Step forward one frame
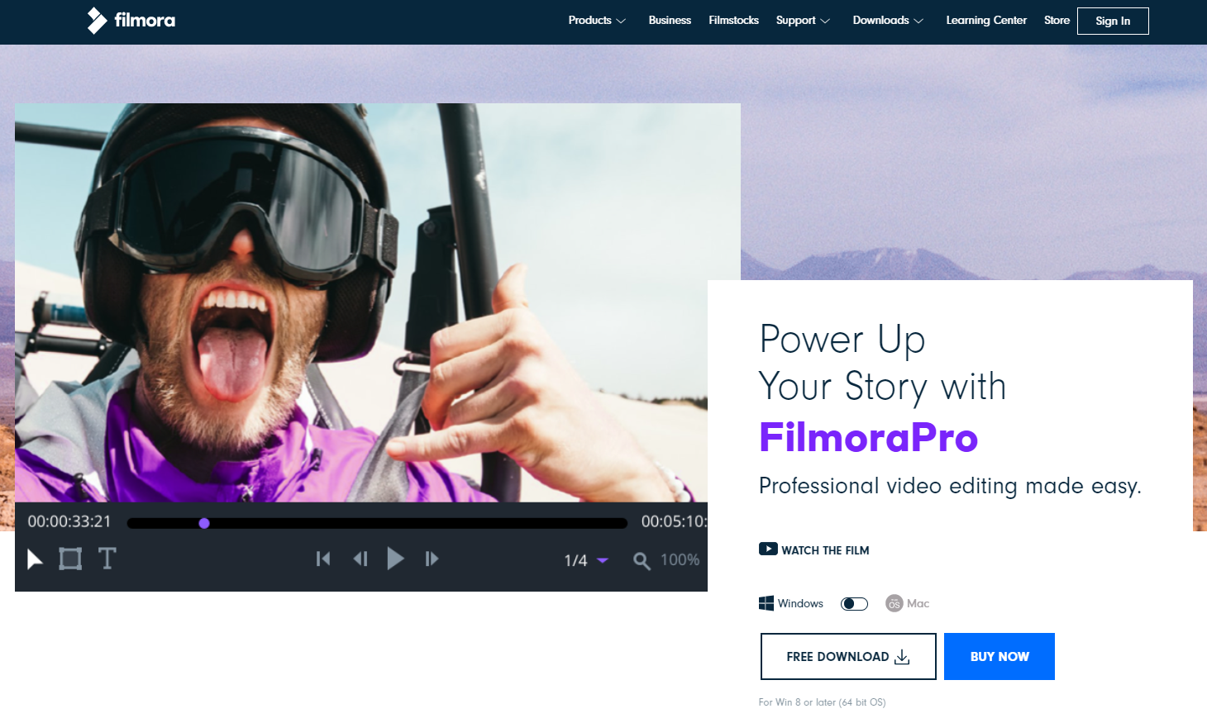The width and height of the screenshot is (1207, 723). coord(432,559)
